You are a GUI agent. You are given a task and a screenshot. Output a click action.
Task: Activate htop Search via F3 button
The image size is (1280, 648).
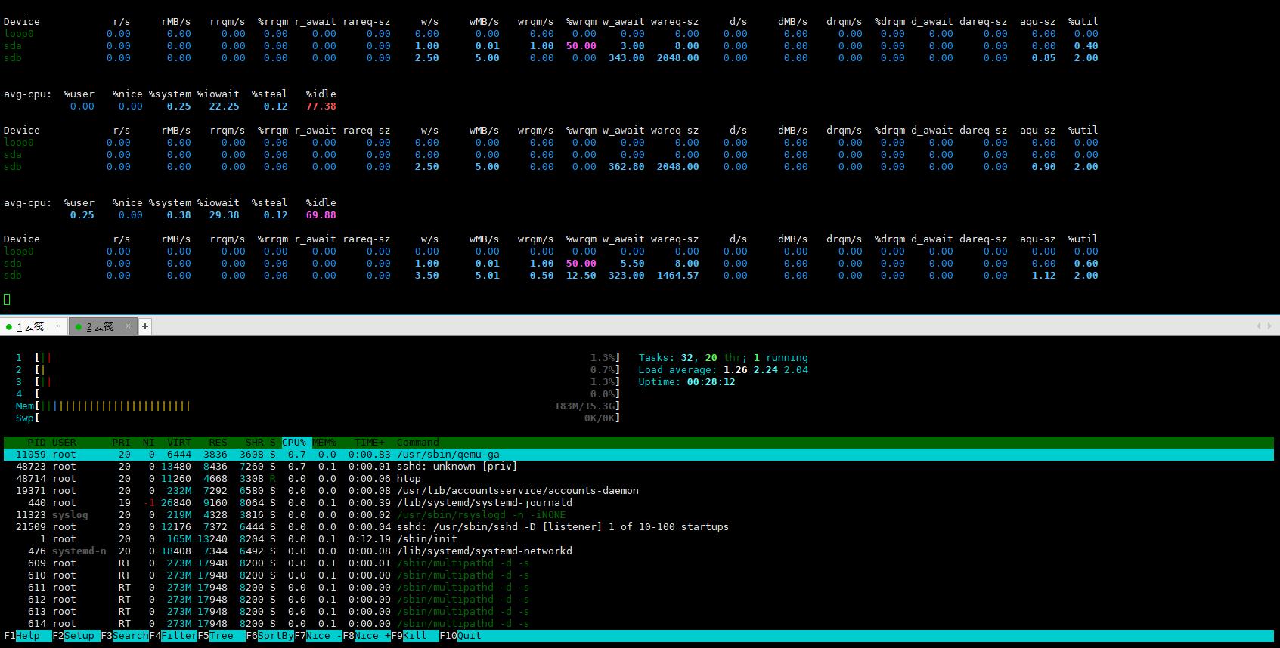(x=125, y=636)
